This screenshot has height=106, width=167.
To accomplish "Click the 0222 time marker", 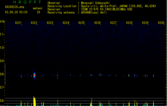I will pos(34,23).
